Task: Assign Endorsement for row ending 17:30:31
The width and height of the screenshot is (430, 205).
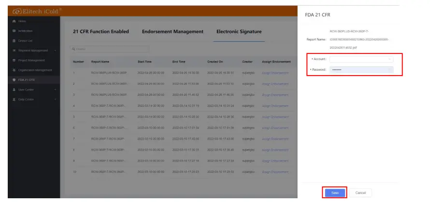Action: pyautogui.click(x=275, y=150)
